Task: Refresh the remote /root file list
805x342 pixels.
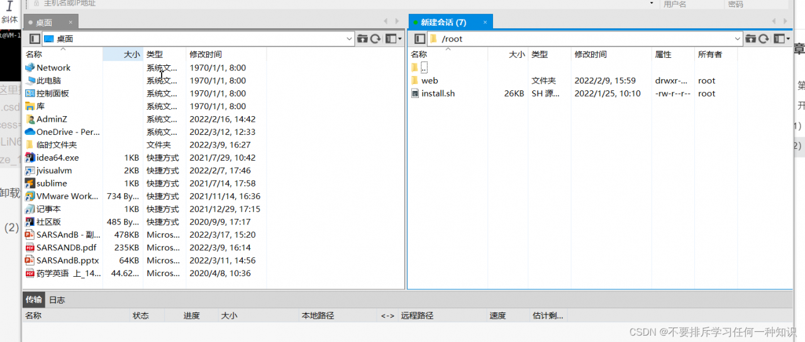Action: [763, 38]
